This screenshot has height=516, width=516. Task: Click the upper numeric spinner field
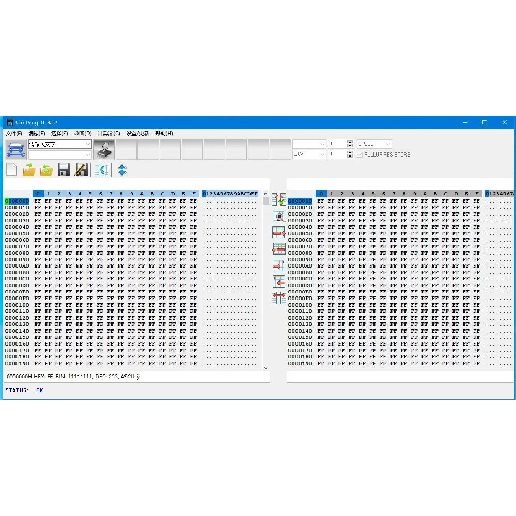pos(337,144)
